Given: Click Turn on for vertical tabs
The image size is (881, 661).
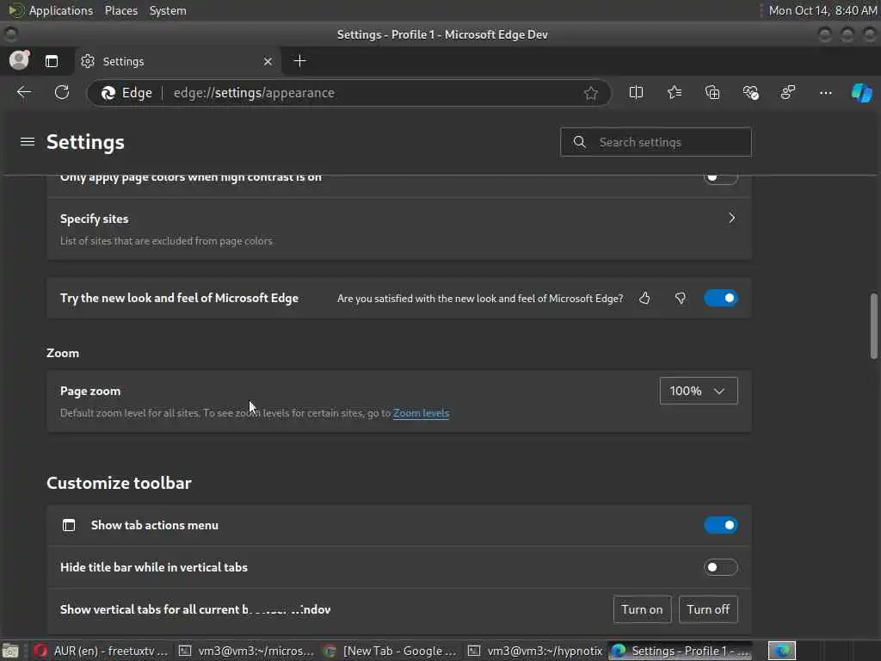Looking at the screenshot, I should pyautogui.click(x=642, y=609).
